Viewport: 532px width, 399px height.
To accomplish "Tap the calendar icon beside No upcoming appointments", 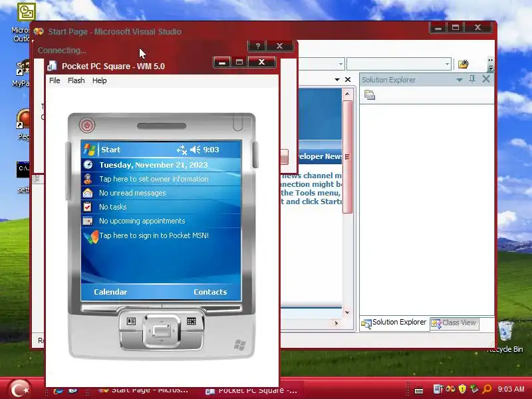I will pos(88,221).
